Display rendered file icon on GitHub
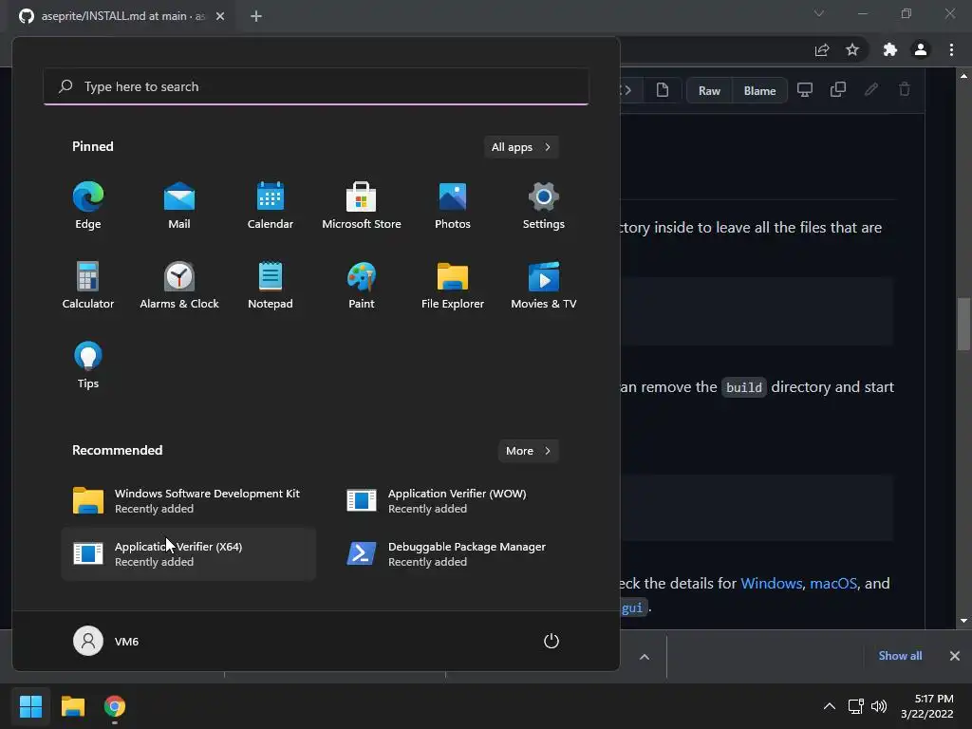 [662, 90]
